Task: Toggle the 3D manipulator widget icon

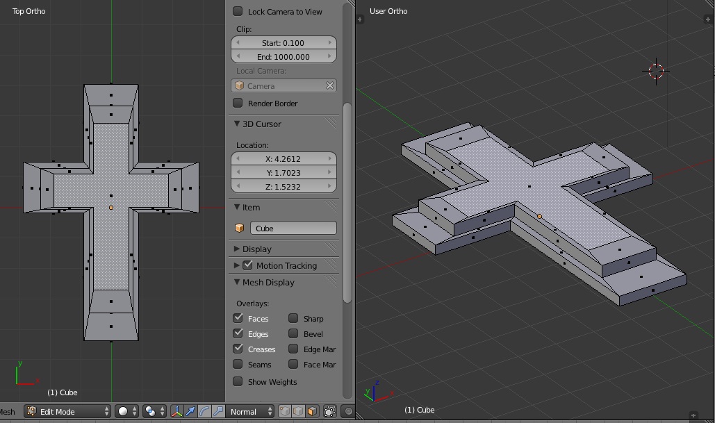Action: click(x=176, y=411)
